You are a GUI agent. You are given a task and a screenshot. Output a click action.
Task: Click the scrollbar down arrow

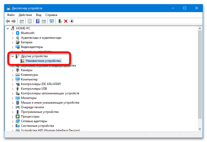click(200, 129)
